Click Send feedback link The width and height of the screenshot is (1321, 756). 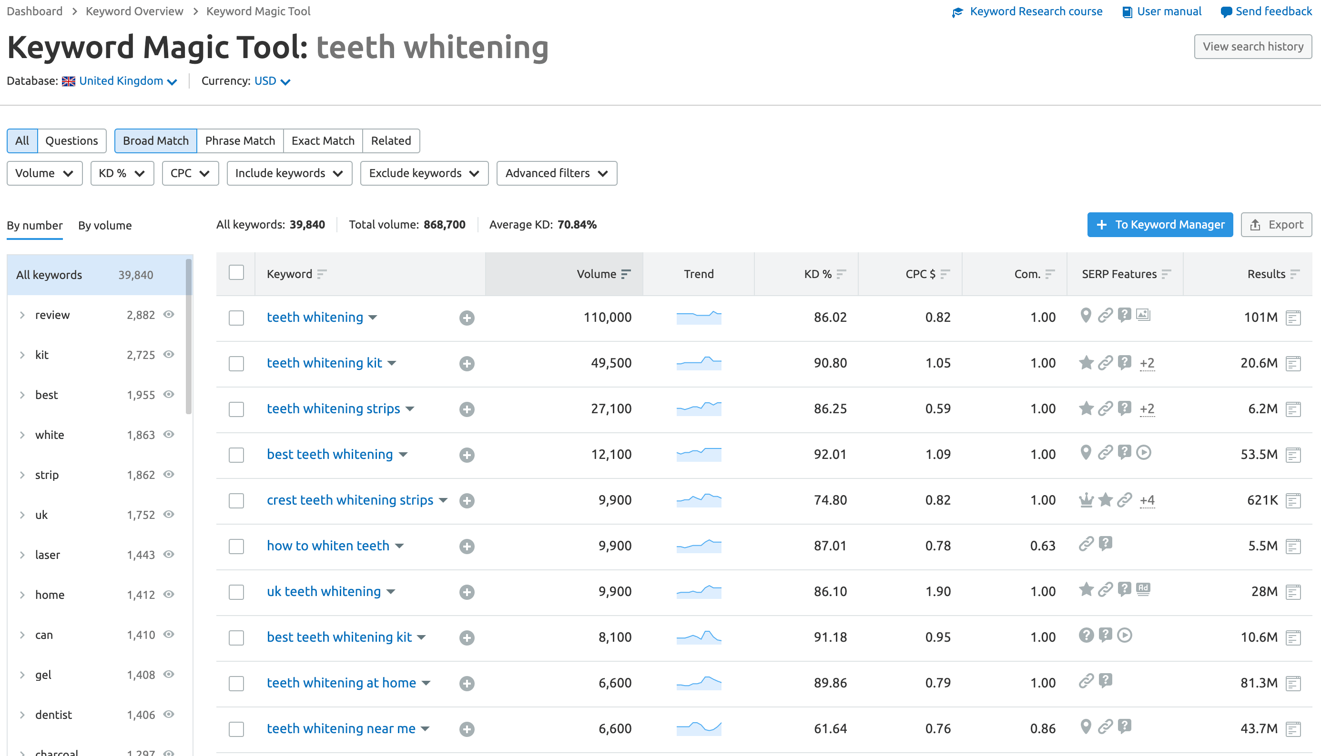tap(1266, 11)
